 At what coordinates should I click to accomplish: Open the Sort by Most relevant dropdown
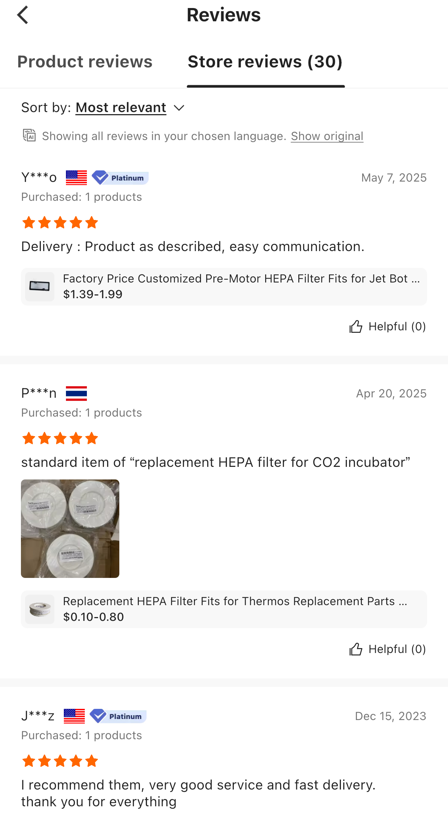pyautogui.click(x=121, y=107)
